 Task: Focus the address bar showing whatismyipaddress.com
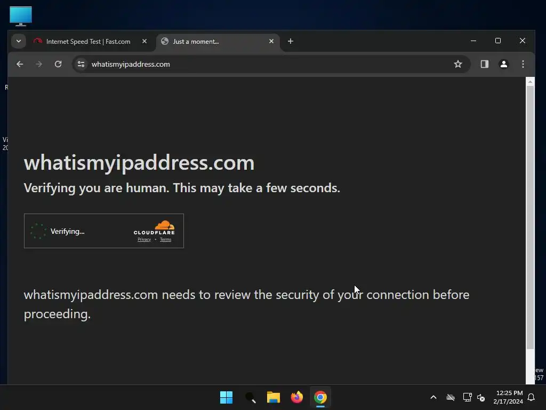pyautogui.click(x=271, y=64)
